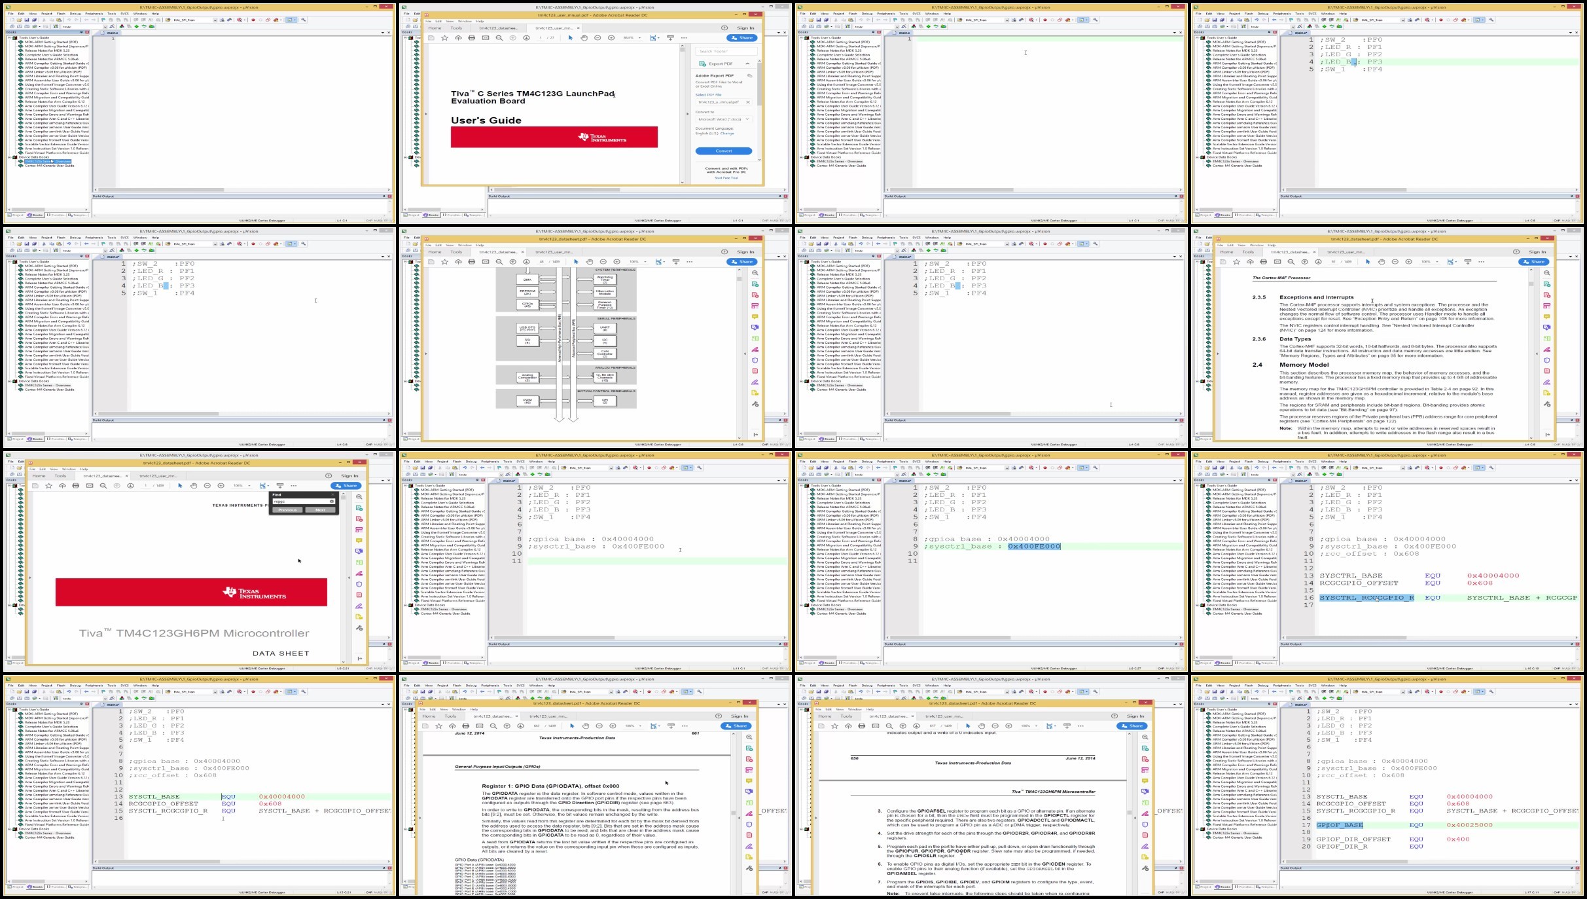Collapse Tools User's Guide node in GPIOF_BASE frame
The image size is (1587, 899).
pos(1197,709)
